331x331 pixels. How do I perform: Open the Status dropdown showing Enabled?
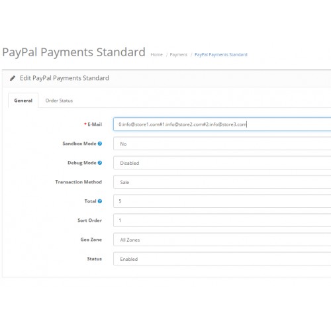click(222, 259)
